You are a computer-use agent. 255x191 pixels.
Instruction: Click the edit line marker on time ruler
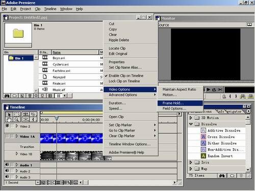click(x=57, y=118)
